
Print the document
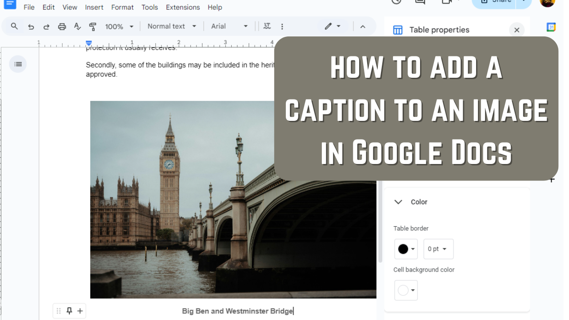coord(62,27)
